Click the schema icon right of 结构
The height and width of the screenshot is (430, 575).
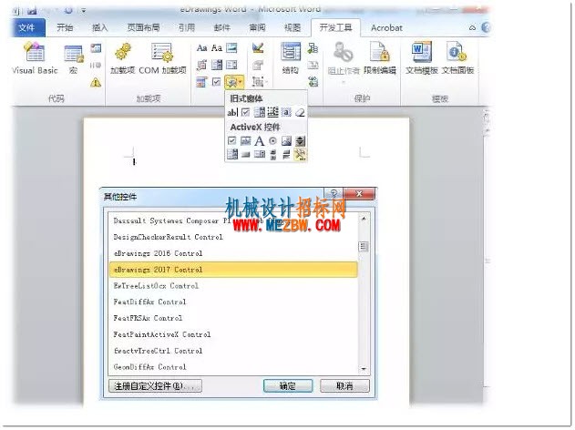[x=313, y=48]
